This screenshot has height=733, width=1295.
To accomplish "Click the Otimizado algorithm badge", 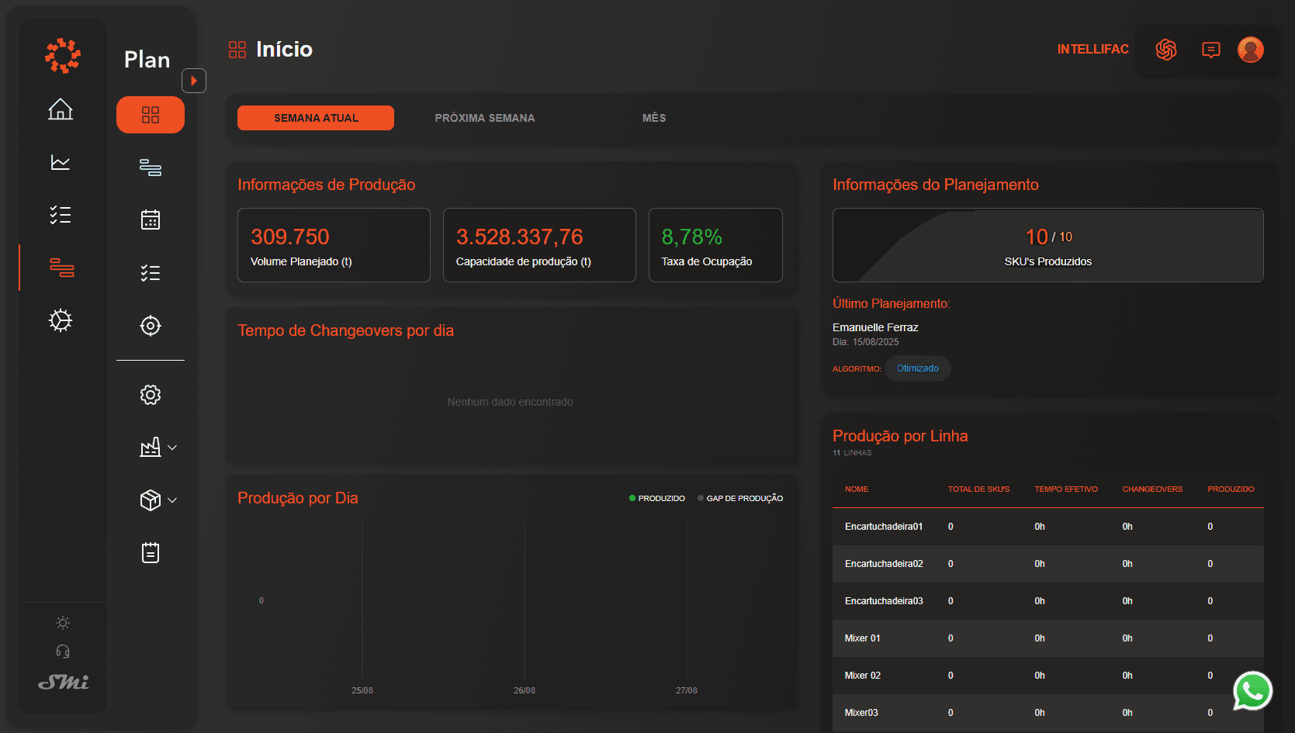I will coord(917,368).
